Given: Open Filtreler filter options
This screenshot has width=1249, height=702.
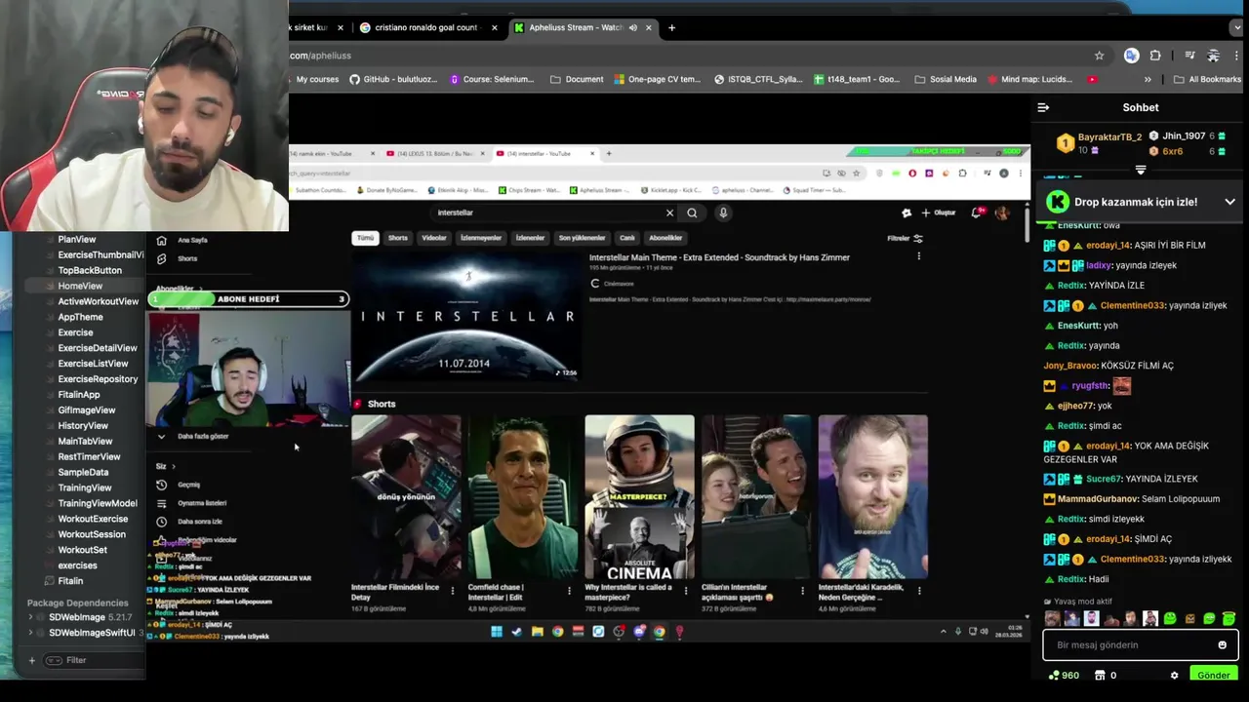Looking at the screenshot, I should pos(905,238).
